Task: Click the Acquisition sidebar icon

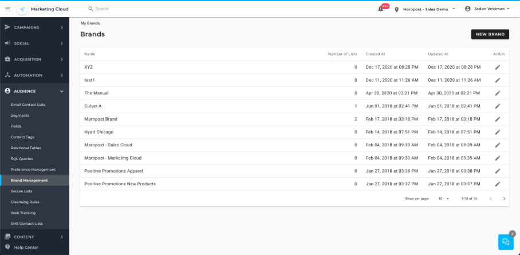Action: click(7, 59)
